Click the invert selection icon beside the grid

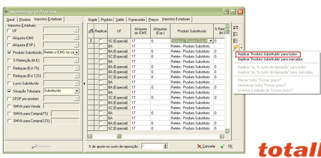236,27
